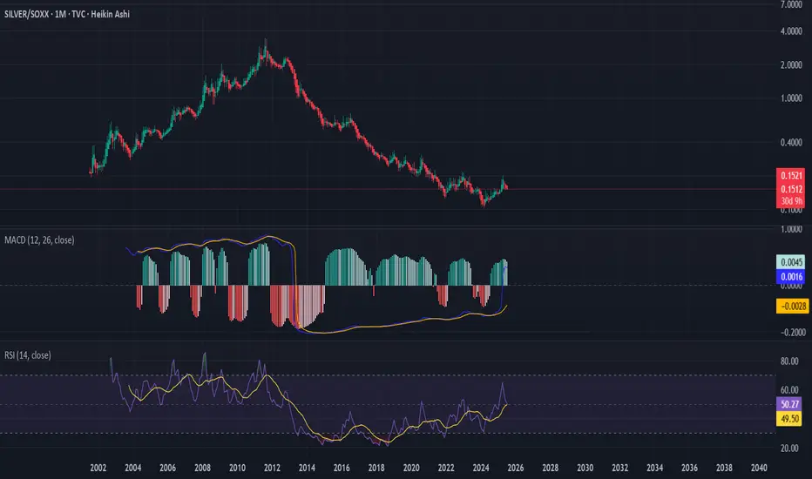Click the 20.00 RSI scale label
The width and height of the screenshot is (812, 479).
789,449
